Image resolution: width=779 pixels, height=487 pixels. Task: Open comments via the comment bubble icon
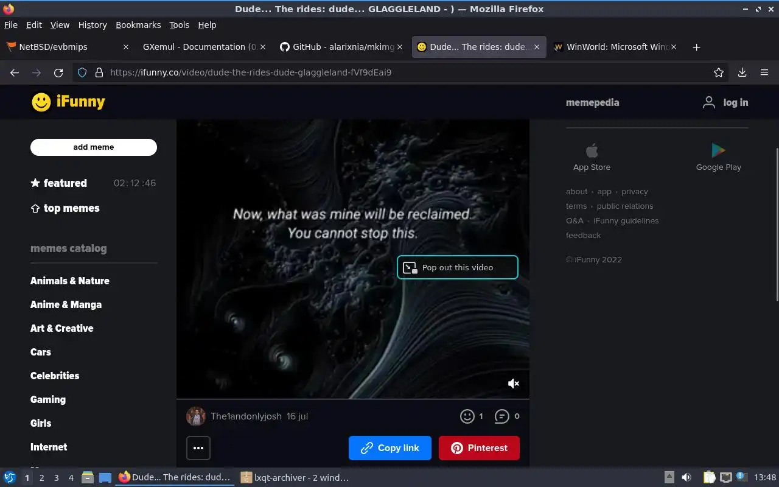[501, 416]
